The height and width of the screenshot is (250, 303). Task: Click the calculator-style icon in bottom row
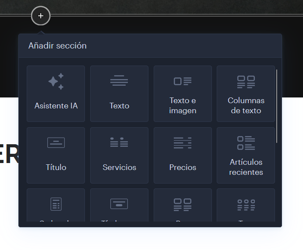coord(56,204)
